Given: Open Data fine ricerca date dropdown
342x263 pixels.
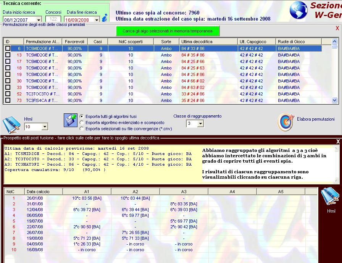Looking at the screenshot, I should pyautogui.click(x=97, y=19).
